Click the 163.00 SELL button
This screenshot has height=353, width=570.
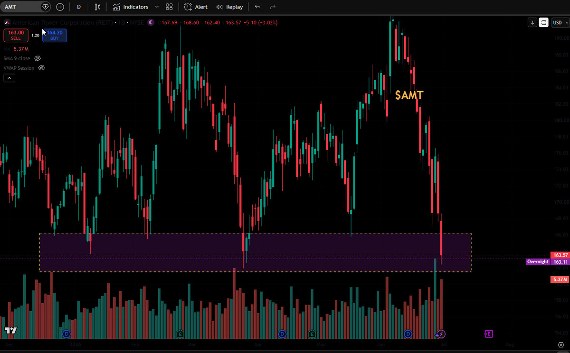16,35
